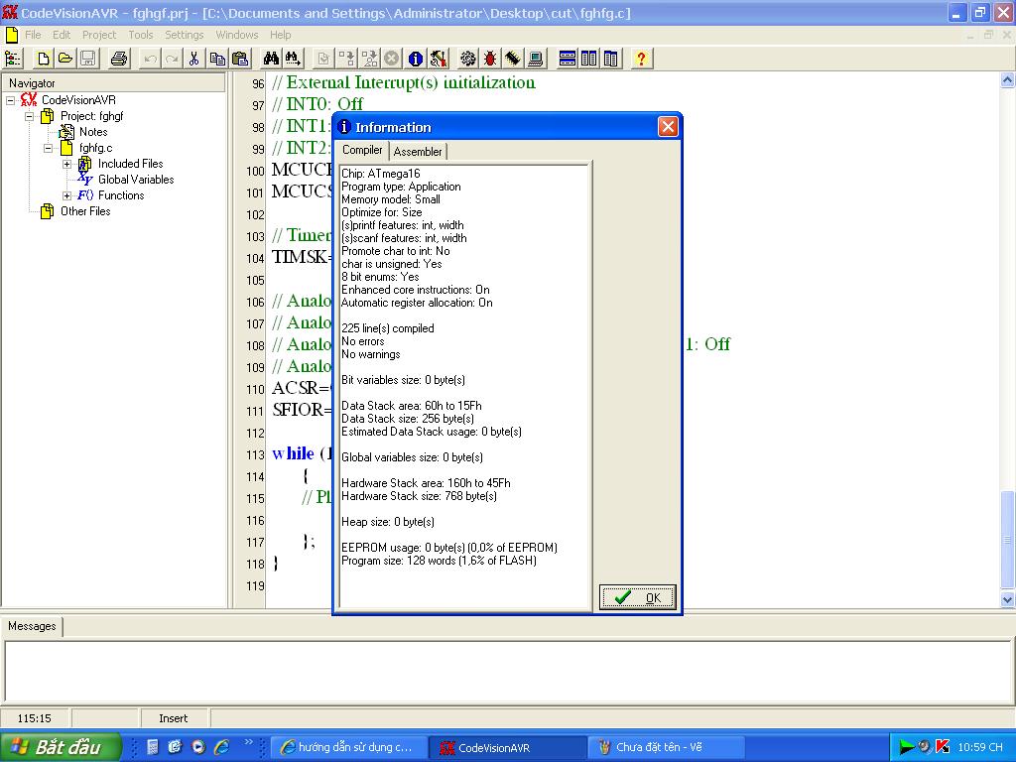Click the Find binoculars icon
This screenshot has width=1016, height=762.
pyautogui.click(x=271, y=59)
